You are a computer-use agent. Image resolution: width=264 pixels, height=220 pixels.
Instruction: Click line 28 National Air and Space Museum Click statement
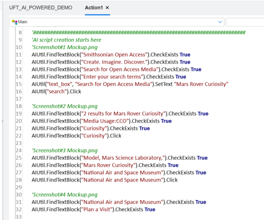pyautogui.click(x=105, y=180)
